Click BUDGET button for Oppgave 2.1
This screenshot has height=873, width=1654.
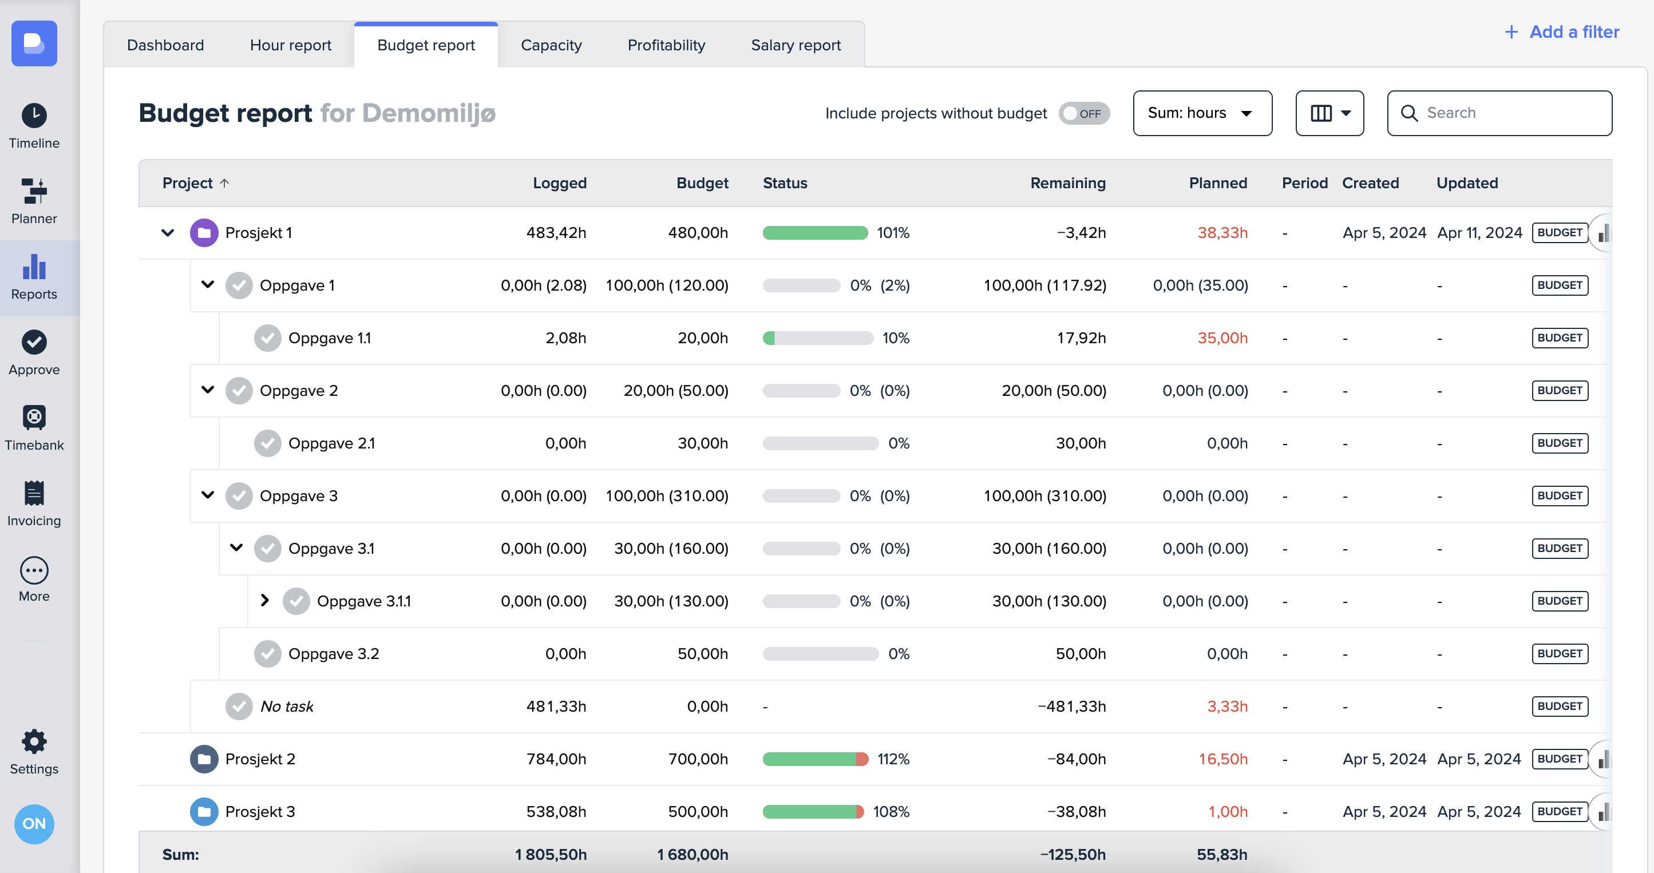1559,443
